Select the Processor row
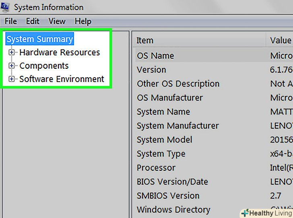Viewport: 293px width, 218px height. (x=214, y=168)
